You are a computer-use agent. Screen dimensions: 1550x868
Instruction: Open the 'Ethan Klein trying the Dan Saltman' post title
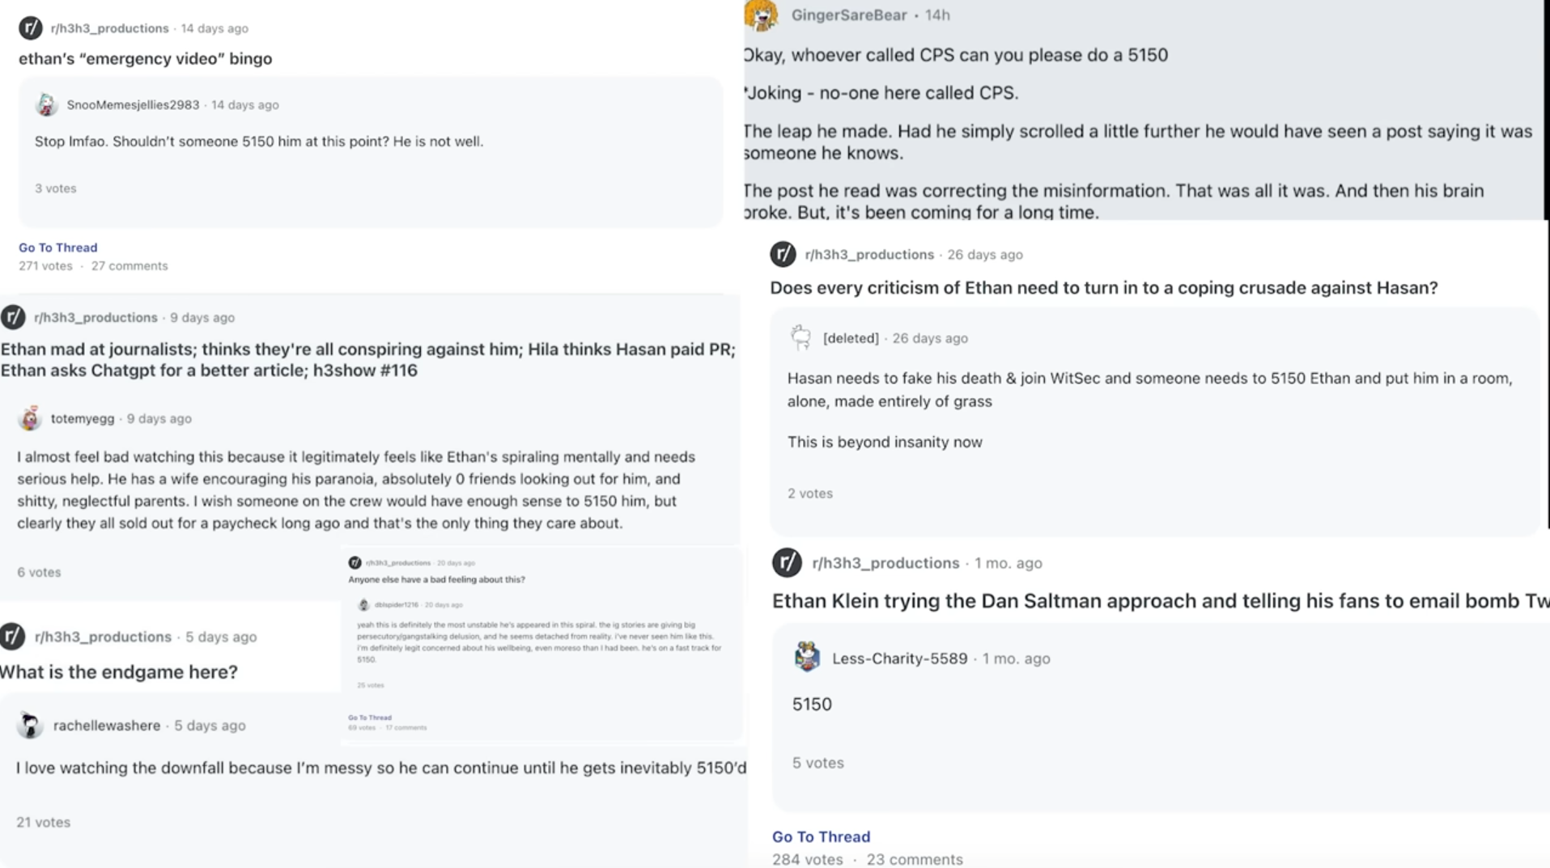pyautogui.click(x=1161, y=601)
